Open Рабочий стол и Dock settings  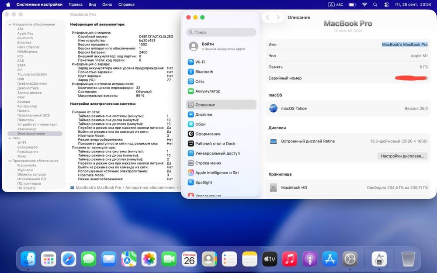click(x=221, y=143)
